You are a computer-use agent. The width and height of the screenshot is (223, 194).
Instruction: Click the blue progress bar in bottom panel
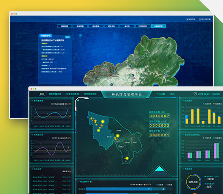point(119,189)
